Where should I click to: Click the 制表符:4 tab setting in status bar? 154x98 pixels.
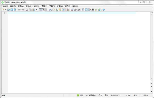(91, 95)
